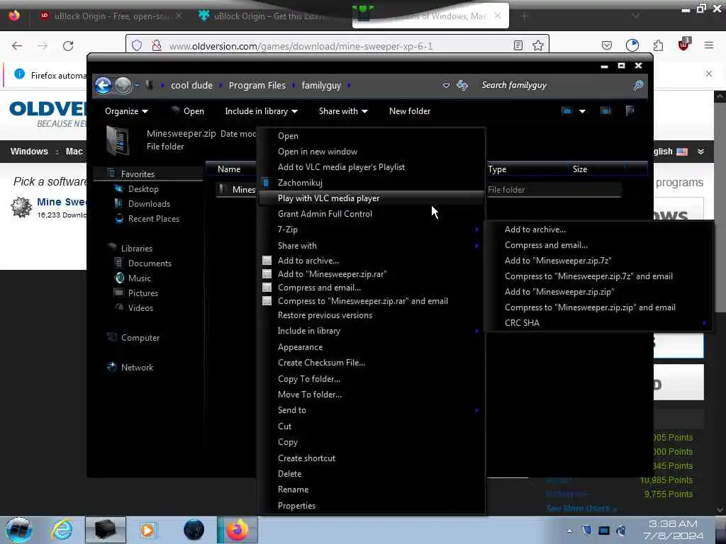The height and width of the screenshot is (544, 726).
Task: Click the Explorer forward arrow button
Action: point(123,86)
